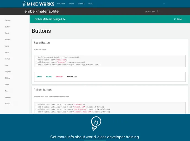Viewport: 190px width, 141px height.
Task: Open the Blog link in top navigation
Action: 91,4
